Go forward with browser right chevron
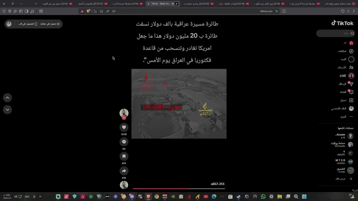The width and height of the screenshot is (358, 201). pyautogui.click(x=354, y=11)
